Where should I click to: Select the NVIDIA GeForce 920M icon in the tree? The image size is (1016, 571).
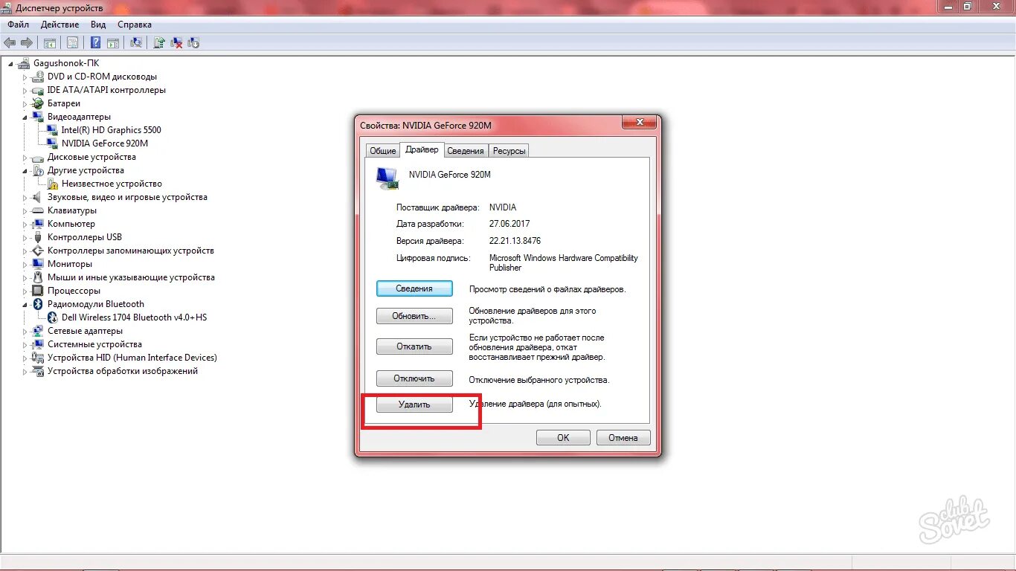tap(52, 143)
